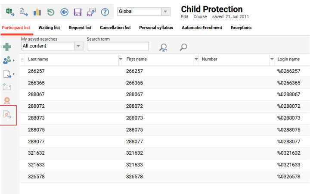
Task: Click the red-outlined sidebar document icon
Action: click(x=8, y=115)
